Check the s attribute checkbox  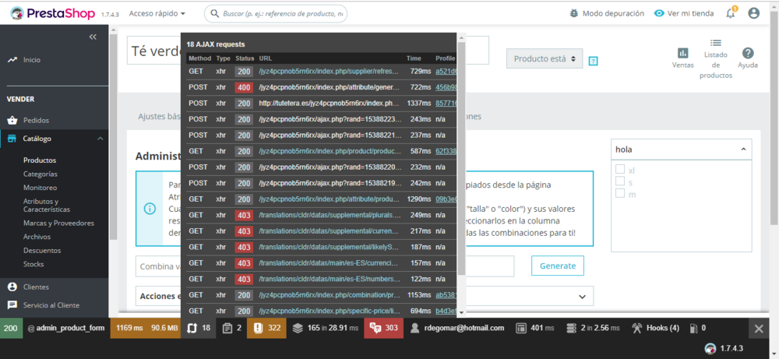pos(620,181)
